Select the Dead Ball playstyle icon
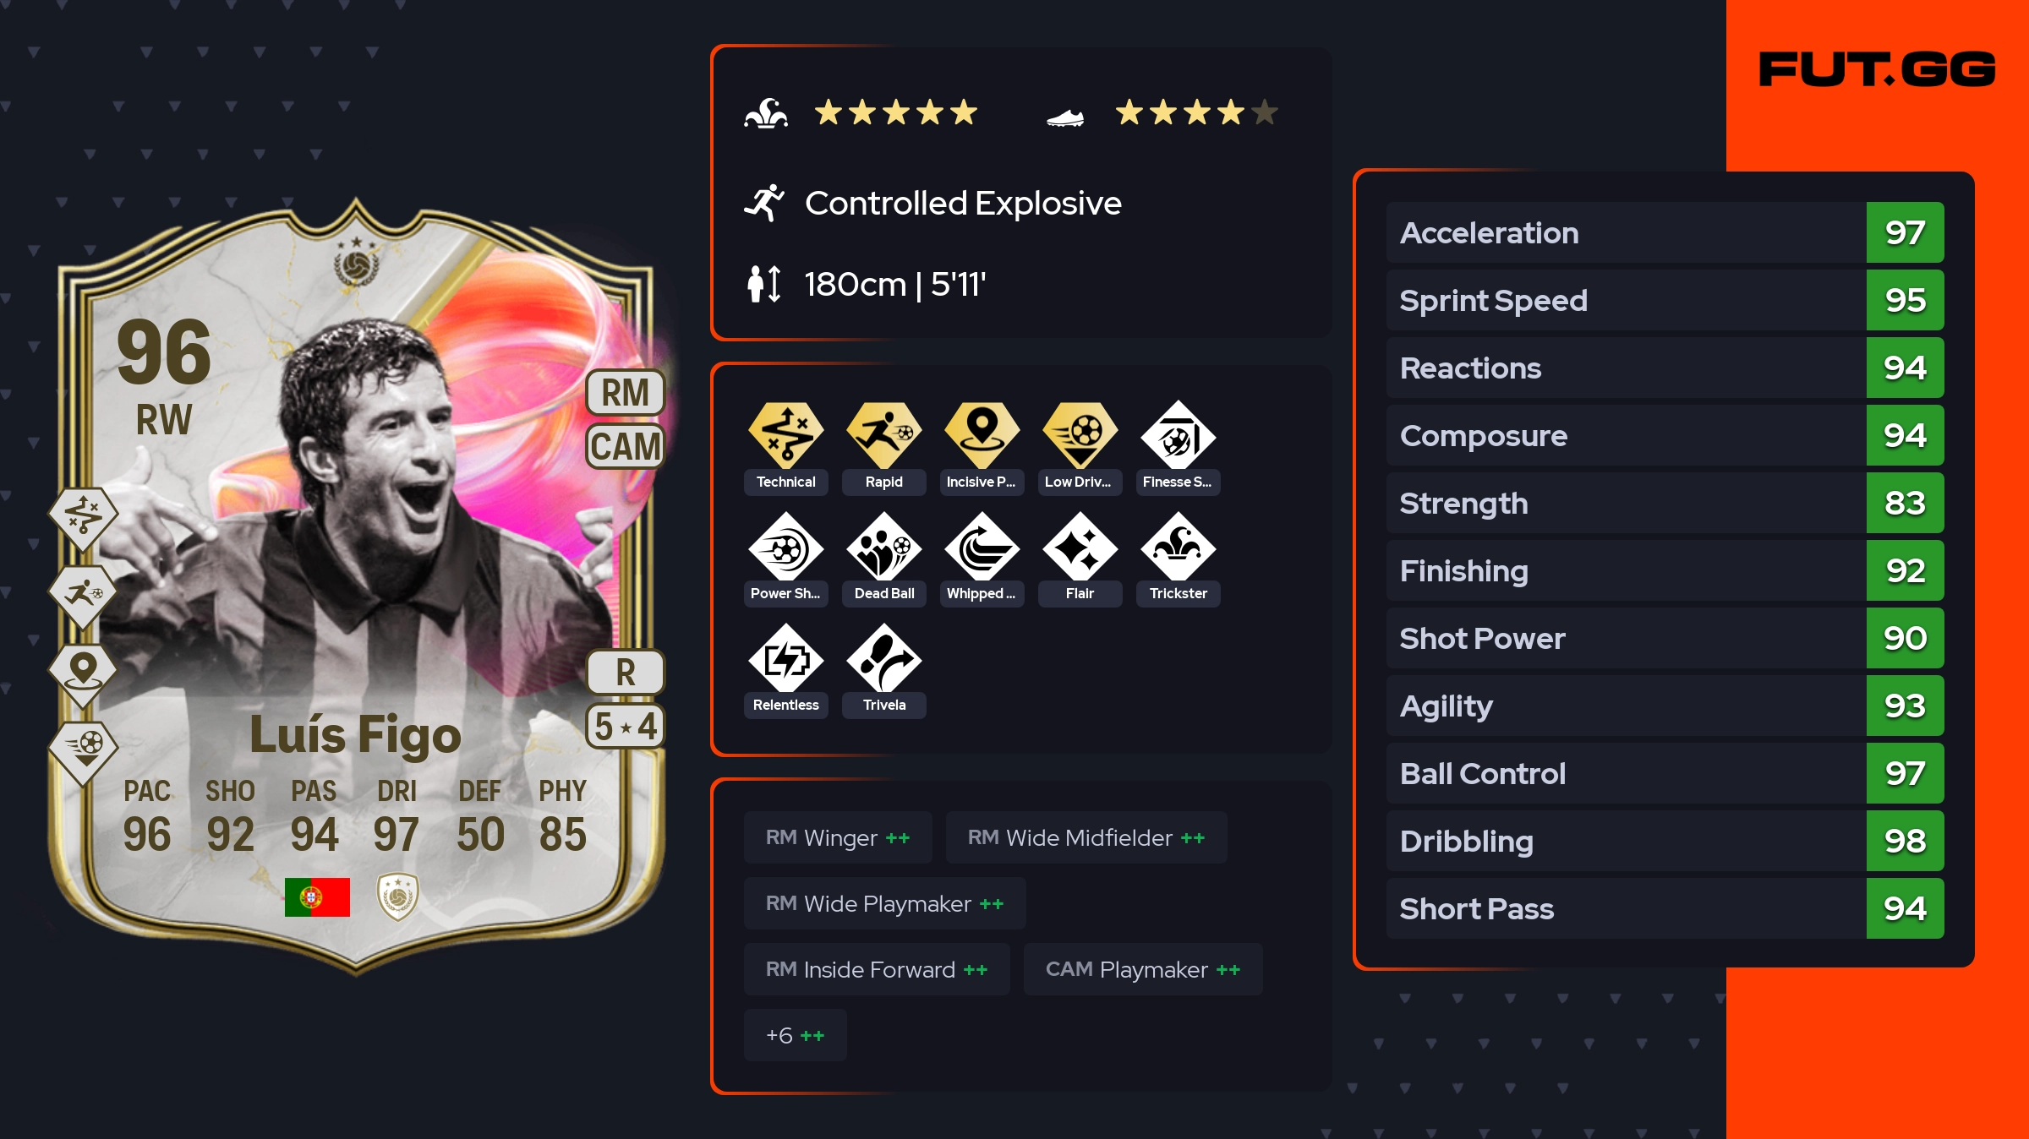This screenshot has width=2029, height=1139. click(x=884, y=548)
